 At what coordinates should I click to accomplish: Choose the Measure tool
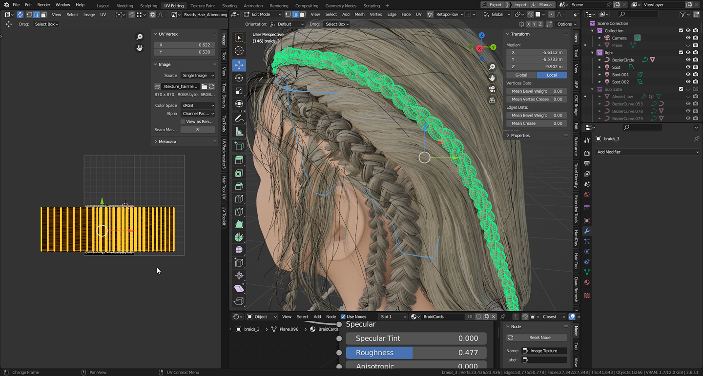(239, 132)
